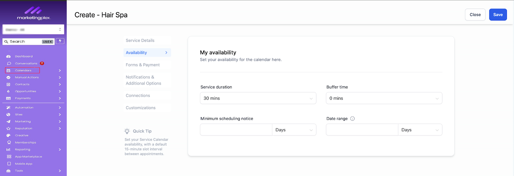
Task: Expand the Opportunities submenu arrow
Action: 60,92
